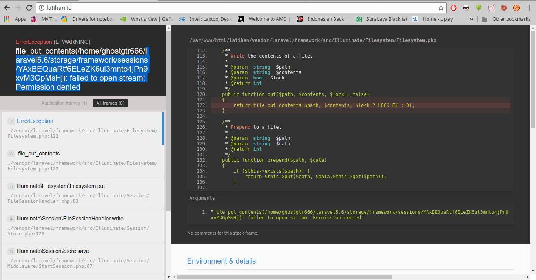This screenshot has width=536, height=280.
Task: Click right arrow of horizontal scrollbar
Action: [527, 277]
